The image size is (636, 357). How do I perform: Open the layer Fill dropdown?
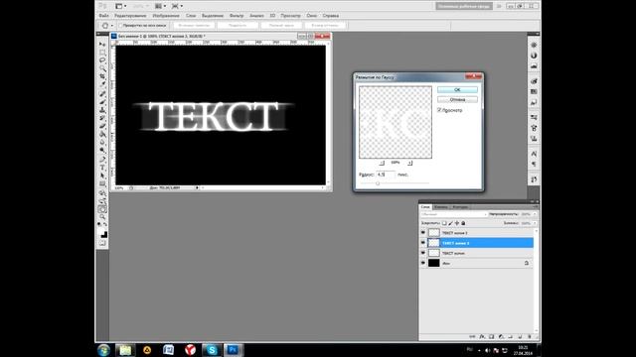tap(536, 223)
